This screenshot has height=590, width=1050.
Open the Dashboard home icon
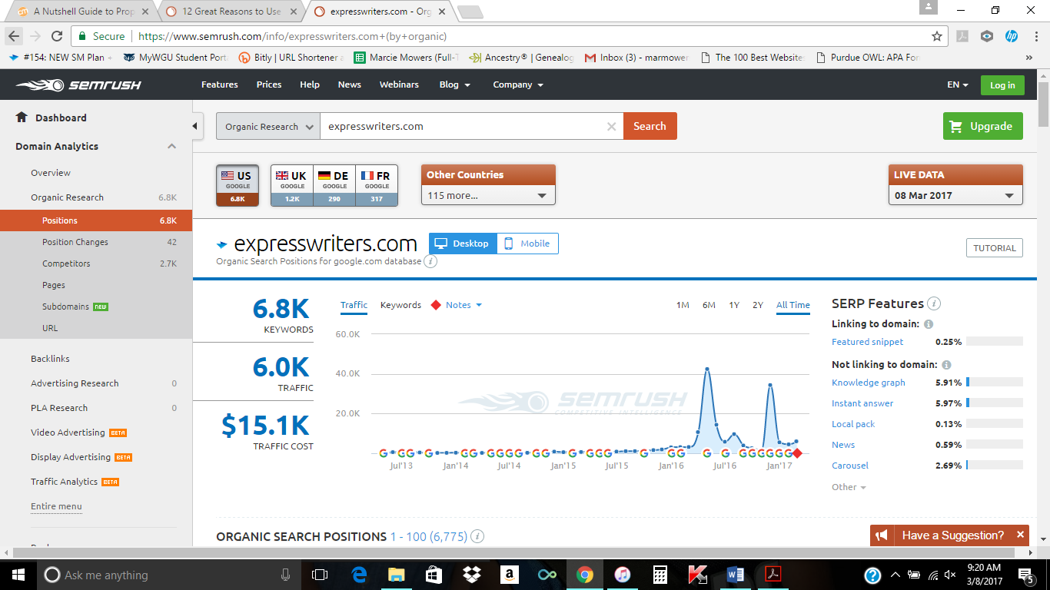tap(22, 118)
